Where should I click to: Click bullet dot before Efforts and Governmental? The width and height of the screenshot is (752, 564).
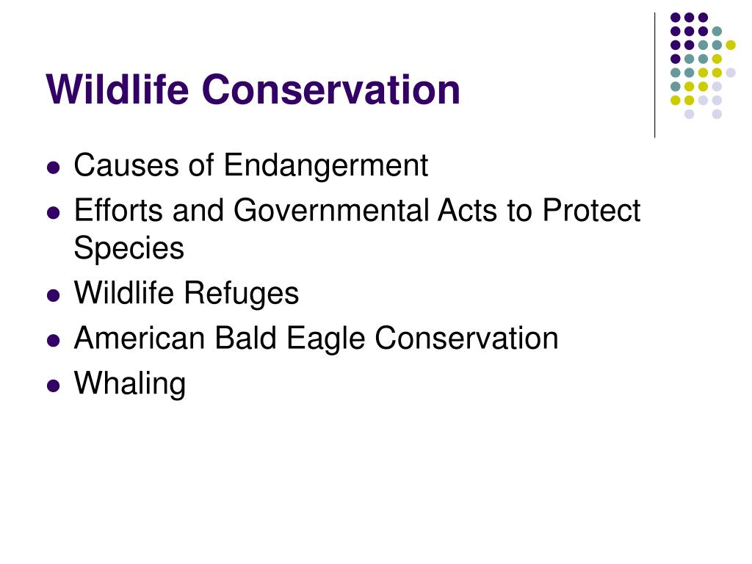54,212
